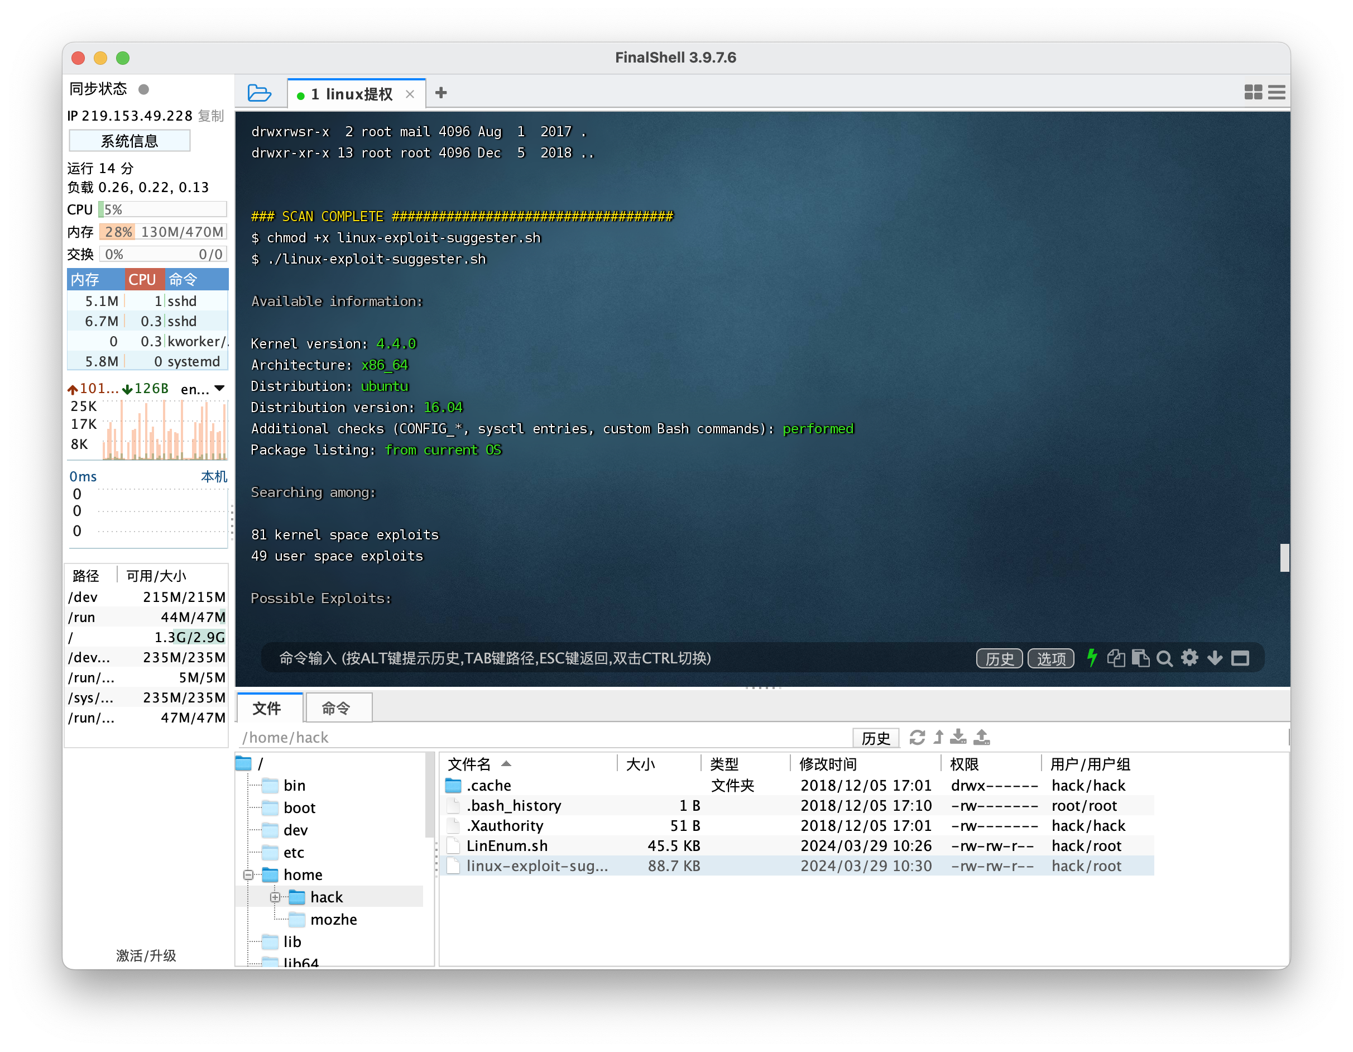Open terminal settings gear icon

click(1189, 658)
